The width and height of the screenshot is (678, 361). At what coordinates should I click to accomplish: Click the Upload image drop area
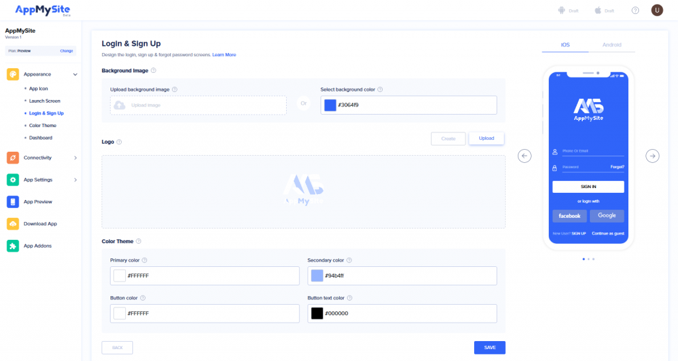tap(198, 105)
